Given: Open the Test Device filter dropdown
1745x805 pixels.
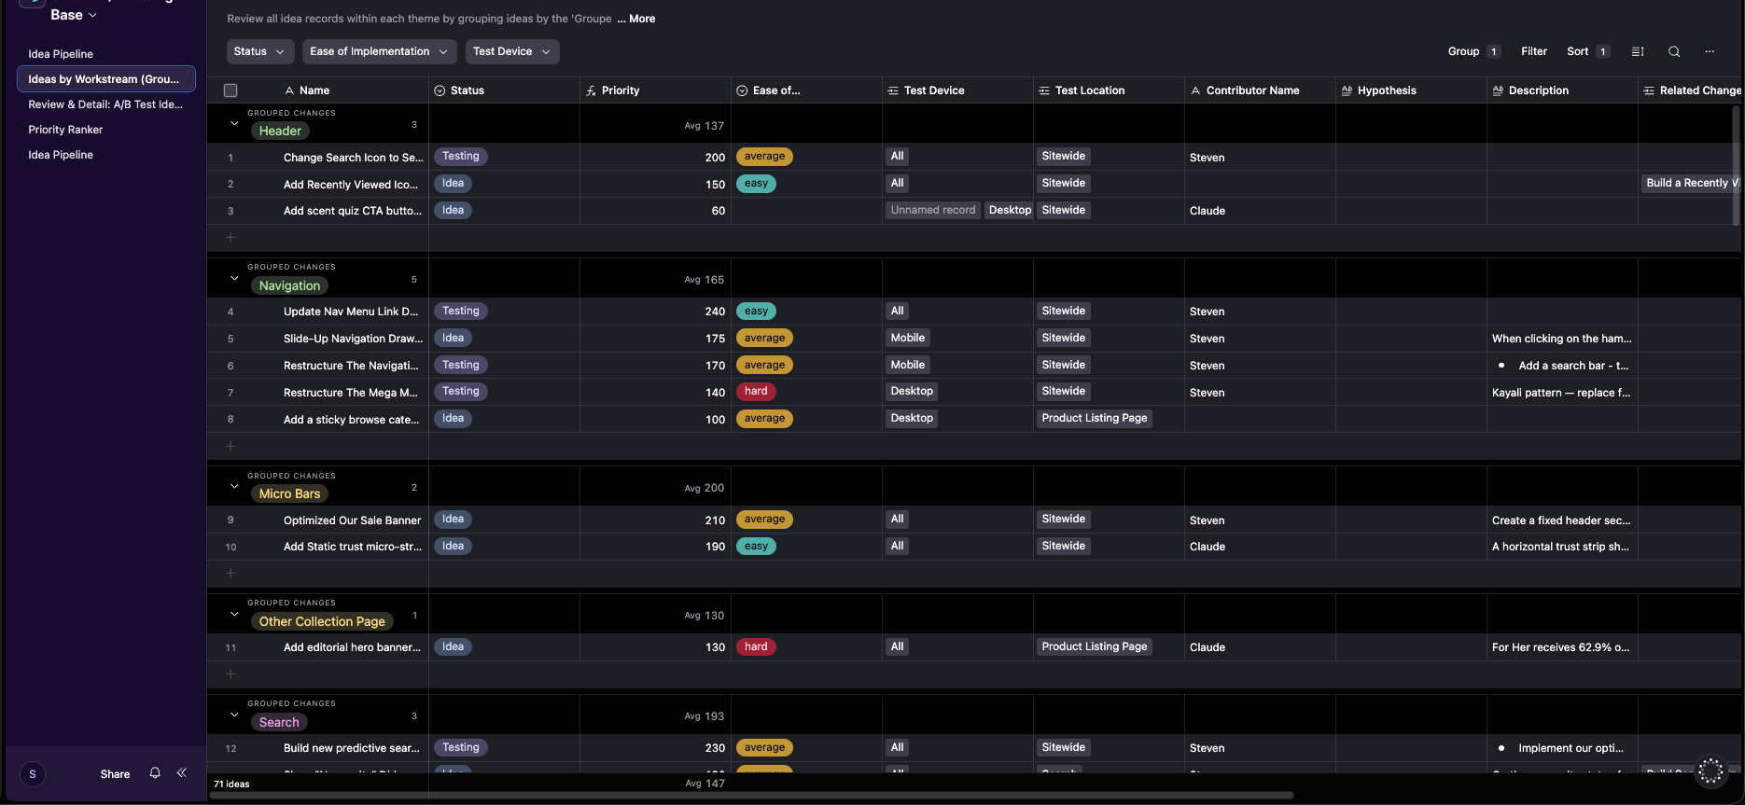Looking at the screenshot, I should [x=512, y=51].
